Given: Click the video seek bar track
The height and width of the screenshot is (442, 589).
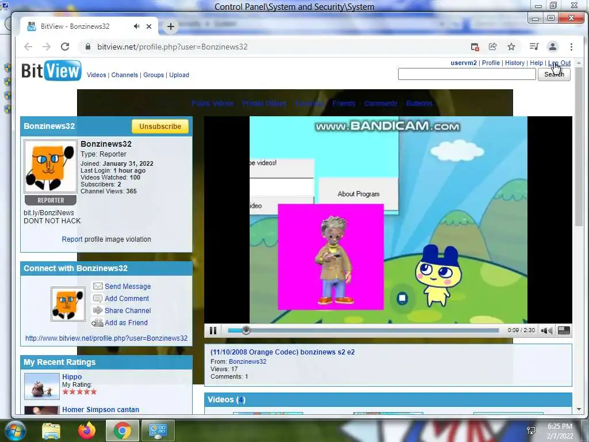Looking at the screenshot, I should pos(364,330).
